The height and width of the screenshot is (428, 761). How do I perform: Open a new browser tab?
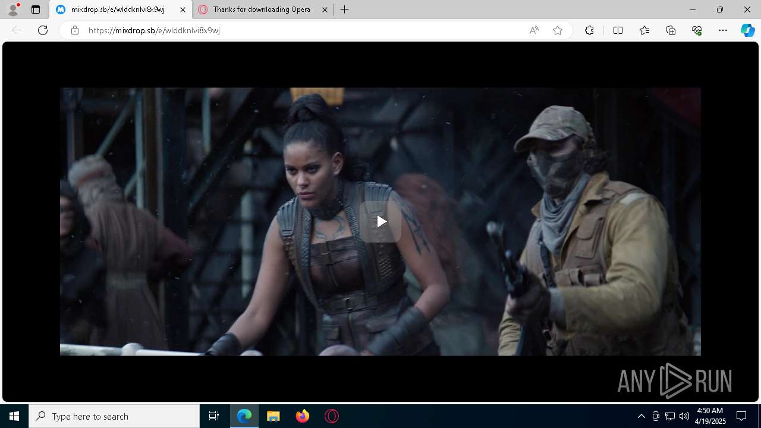point(345,10)
